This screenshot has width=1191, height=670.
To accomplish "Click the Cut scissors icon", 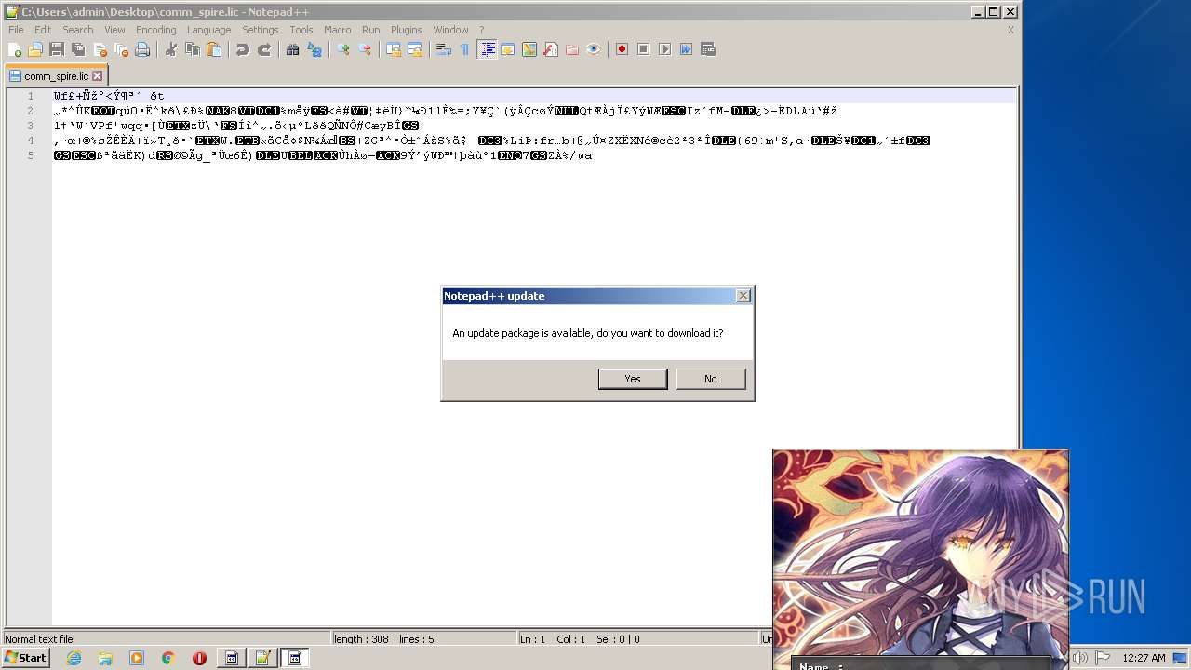I will click(171, 49).
